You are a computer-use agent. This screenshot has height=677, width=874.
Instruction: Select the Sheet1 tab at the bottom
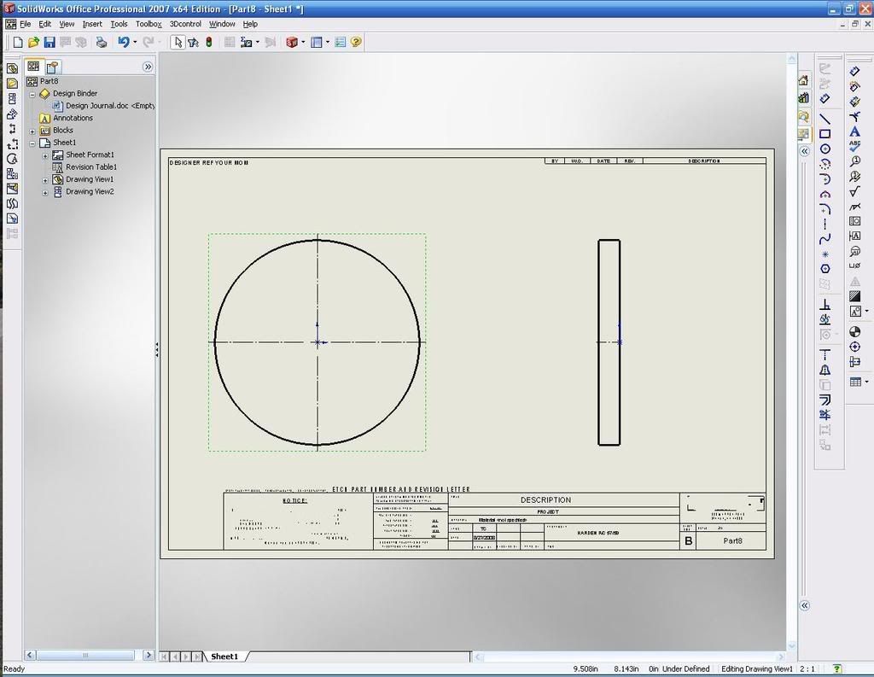click(224, 657)
